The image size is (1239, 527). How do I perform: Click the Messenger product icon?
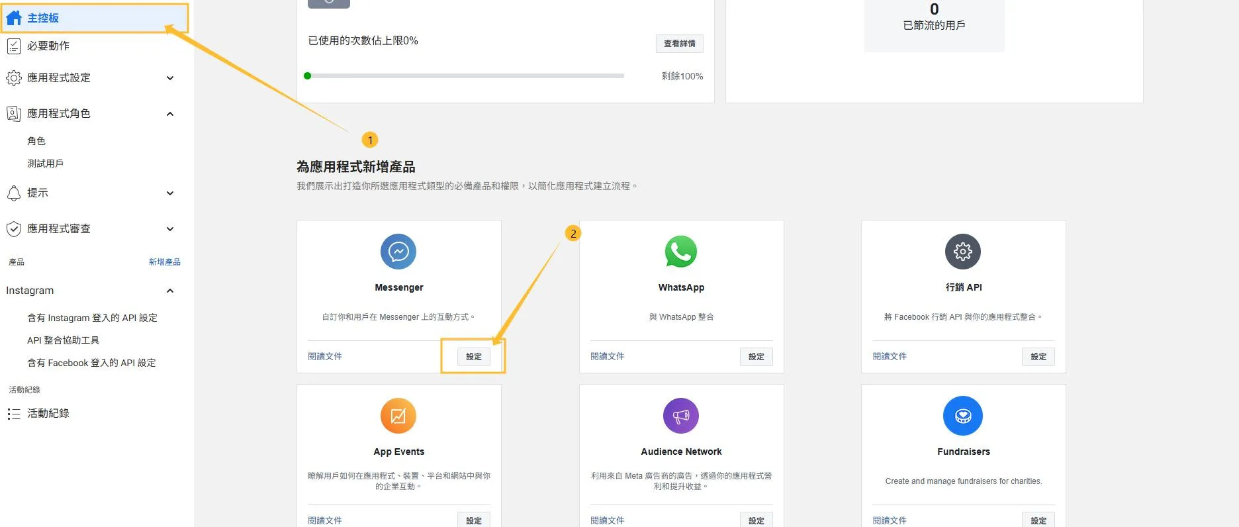[398, 252]
